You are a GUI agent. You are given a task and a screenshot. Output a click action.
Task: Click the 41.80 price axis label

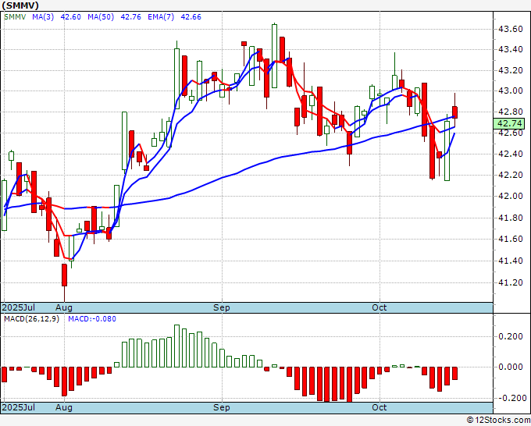[x=510, y=218]
